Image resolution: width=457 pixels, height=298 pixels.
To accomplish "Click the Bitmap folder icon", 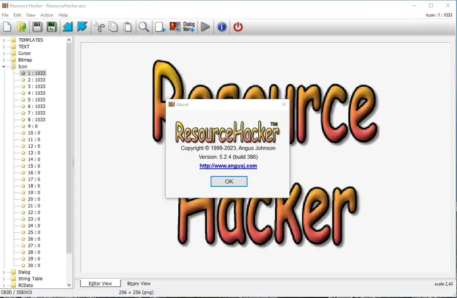I will tap(13, 60).
